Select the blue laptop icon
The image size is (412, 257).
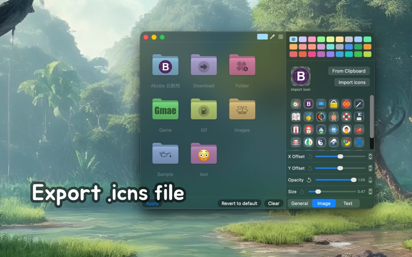321,104
